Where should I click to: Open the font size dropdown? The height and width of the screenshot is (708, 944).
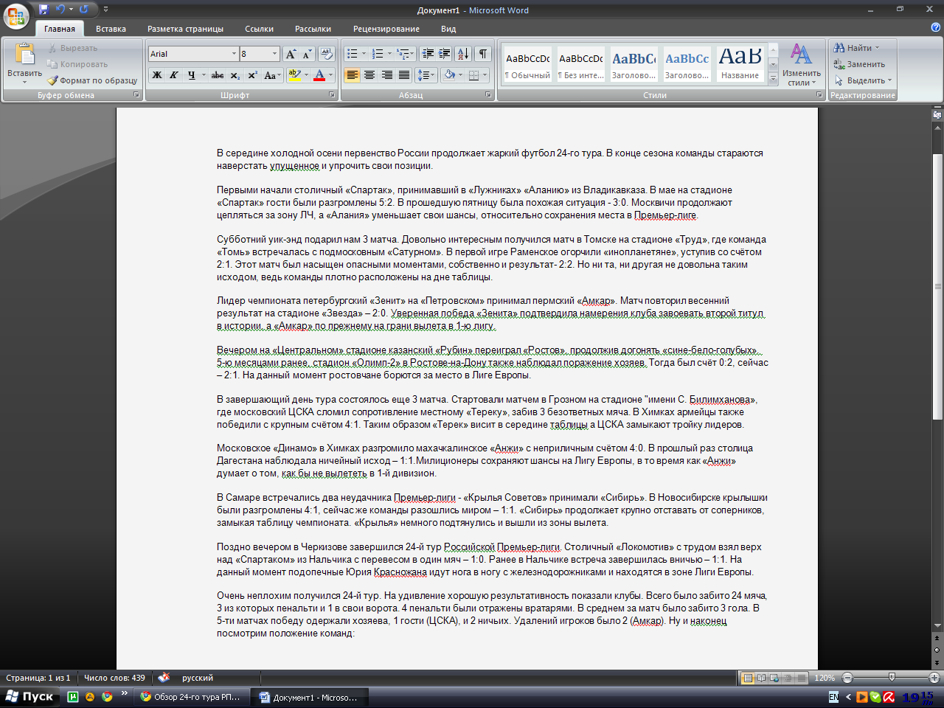point(274,54)
